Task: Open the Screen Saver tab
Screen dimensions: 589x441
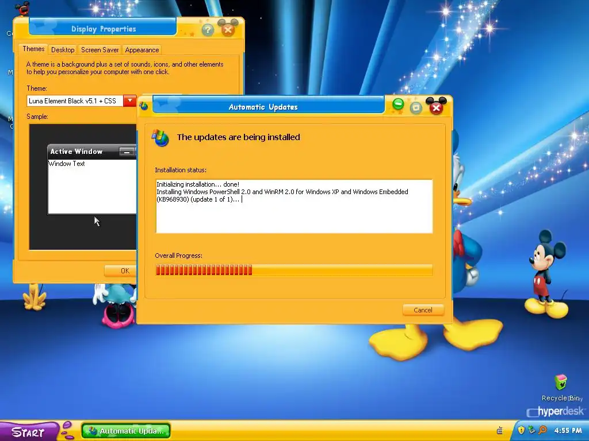Action: 100,50
